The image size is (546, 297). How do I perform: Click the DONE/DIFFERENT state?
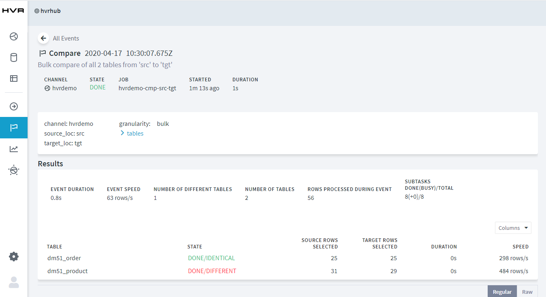[x=212, y=271]
